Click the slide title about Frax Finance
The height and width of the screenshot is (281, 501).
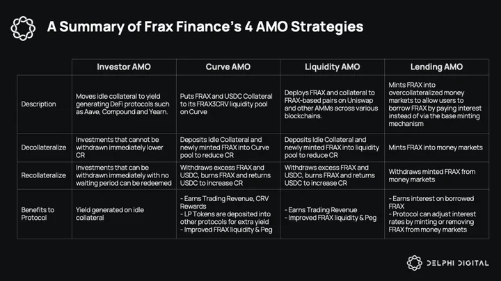tap(205, 27)
